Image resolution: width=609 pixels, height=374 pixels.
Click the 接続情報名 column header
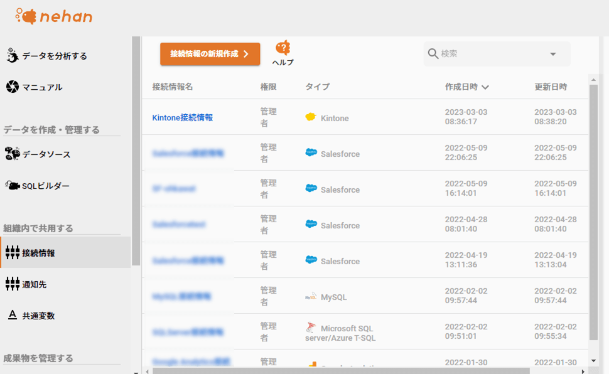[x=173, y=87]
